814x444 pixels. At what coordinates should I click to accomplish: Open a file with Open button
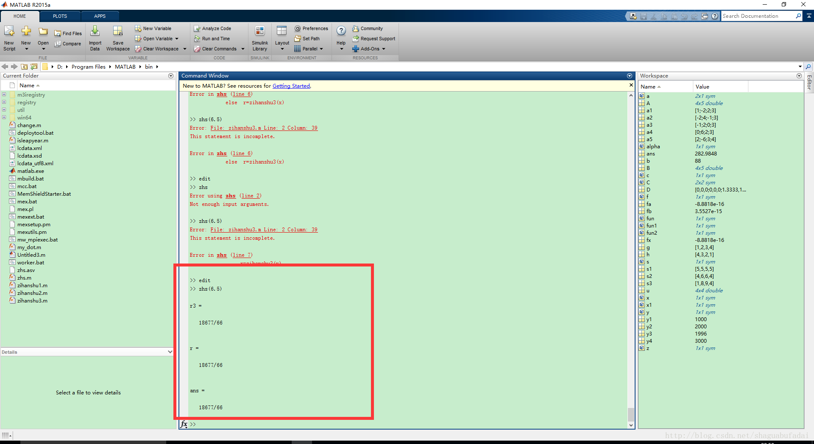(43, 38)
